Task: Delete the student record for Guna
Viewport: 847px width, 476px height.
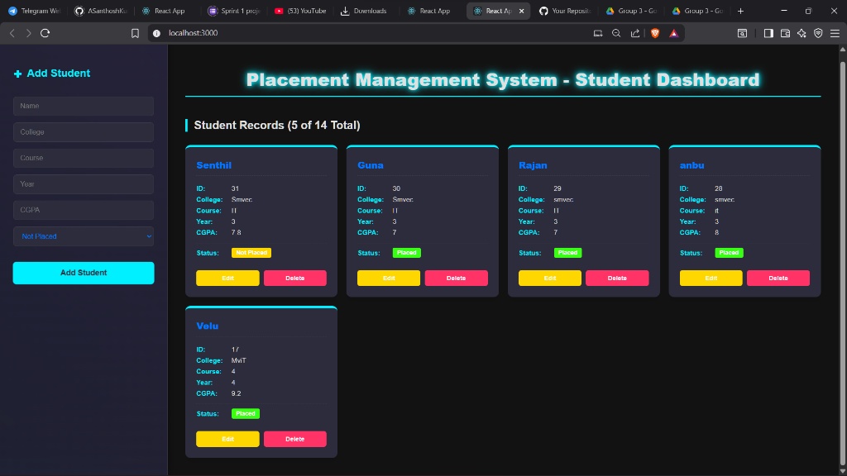Action: (456, 278)
